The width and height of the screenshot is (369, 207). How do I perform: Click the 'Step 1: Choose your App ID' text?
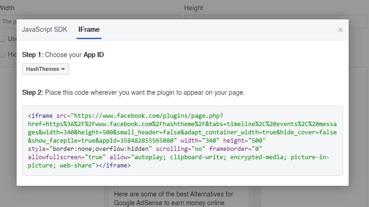(x=63, y=55)
